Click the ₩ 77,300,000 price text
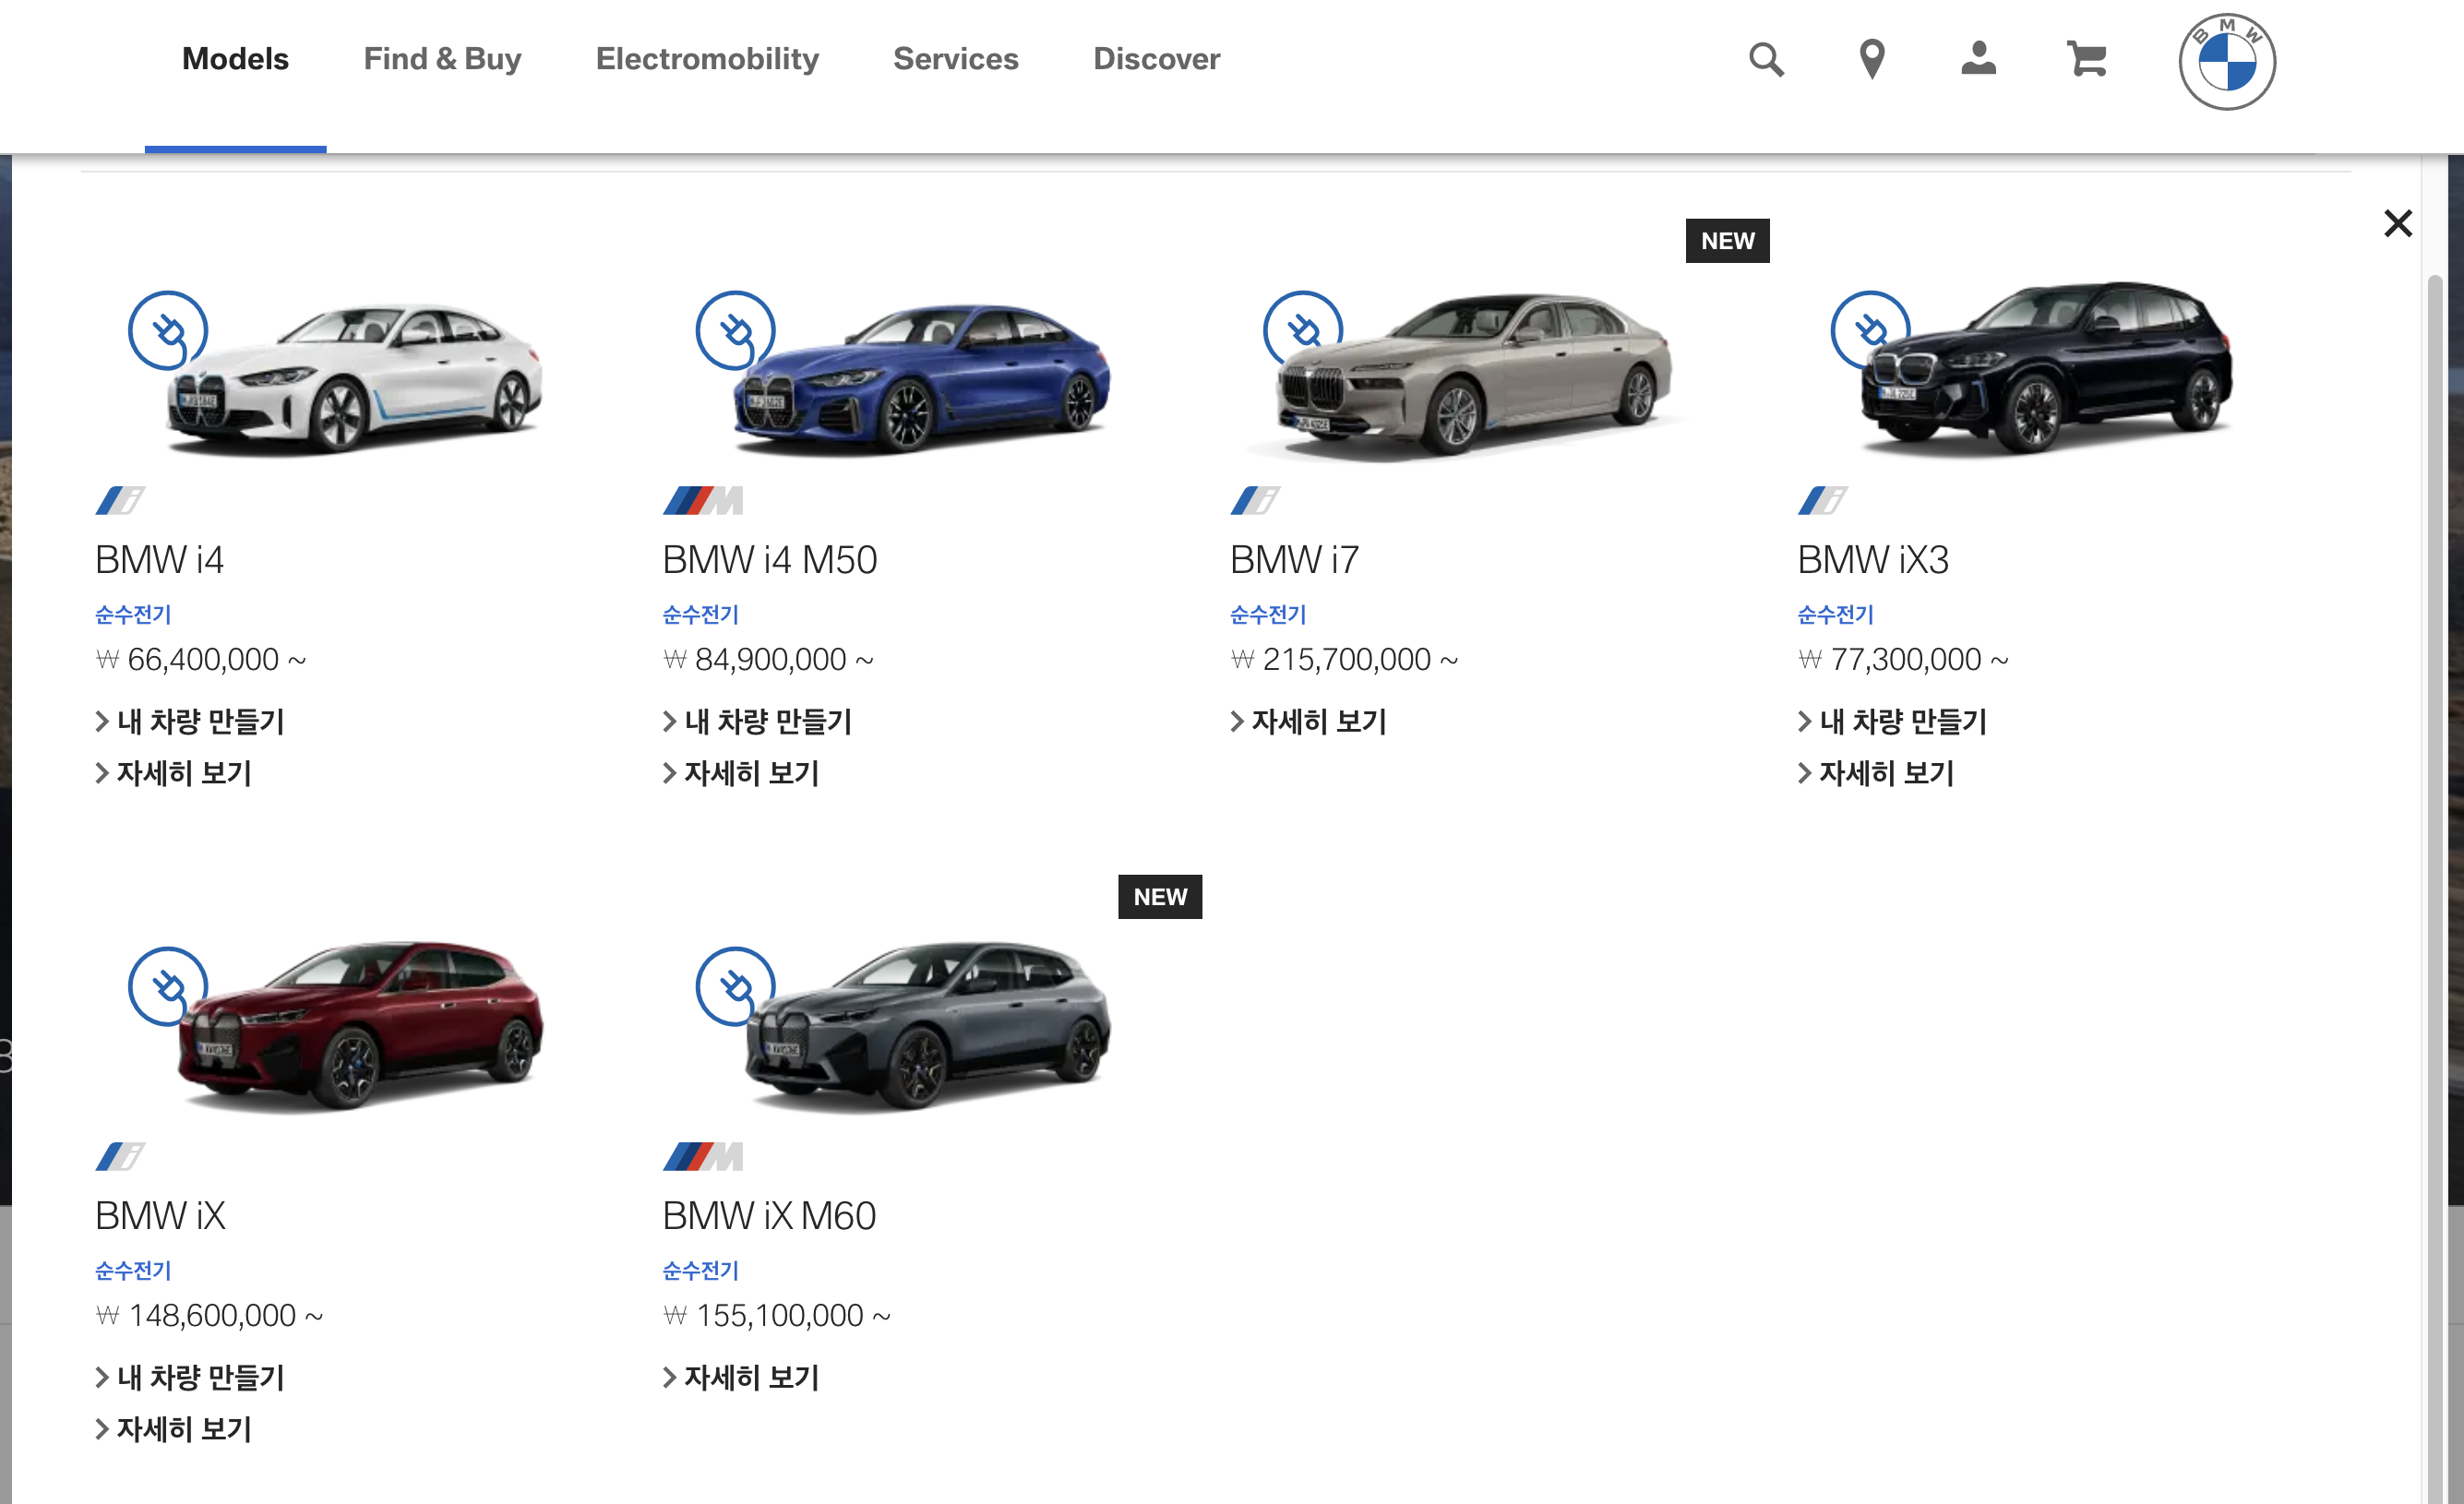 pyautogui.click(x=1903, y=660)
